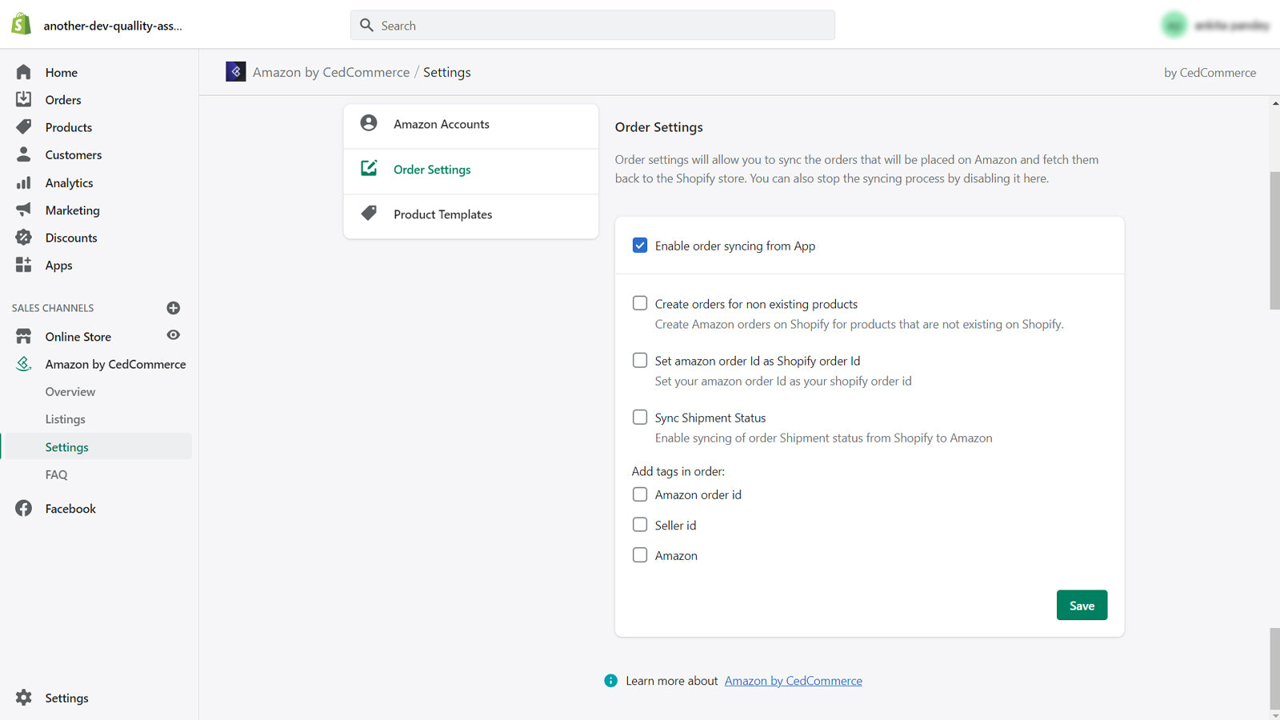The image size is (1280, 720).
Task: View Online Store using the eye icon
Action: pos(173,335)
